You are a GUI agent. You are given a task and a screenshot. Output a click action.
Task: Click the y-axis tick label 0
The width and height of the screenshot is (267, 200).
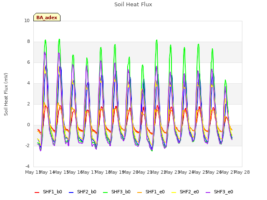[28, 125]
